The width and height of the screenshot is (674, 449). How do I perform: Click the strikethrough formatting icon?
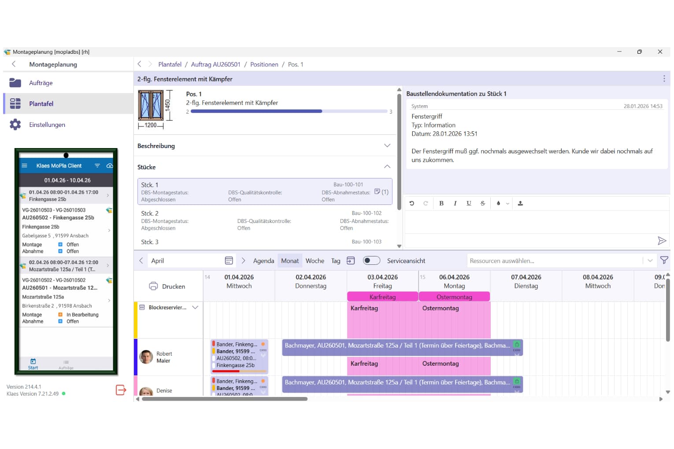coord(482,204)
